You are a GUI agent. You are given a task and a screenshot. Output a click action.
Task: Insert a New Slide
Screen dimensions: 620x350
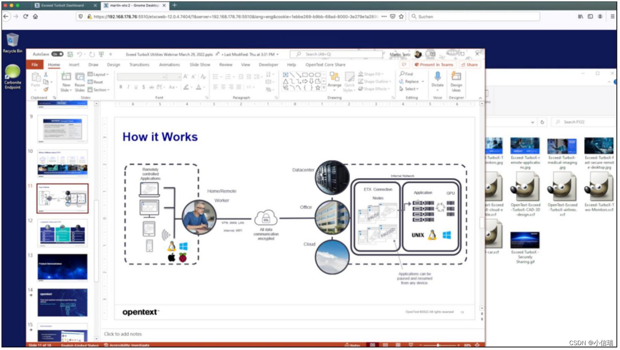point(67,81)
